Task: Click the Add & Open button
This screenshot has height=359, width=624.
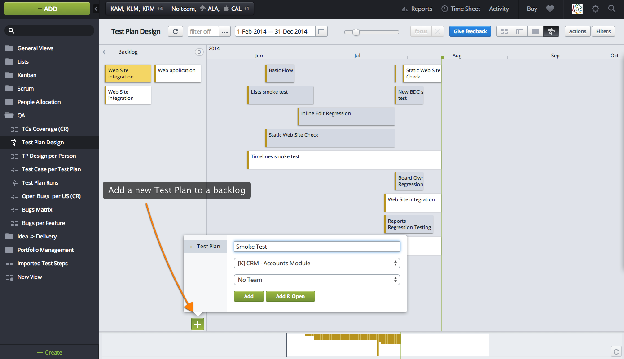Action: pos(290,296)
